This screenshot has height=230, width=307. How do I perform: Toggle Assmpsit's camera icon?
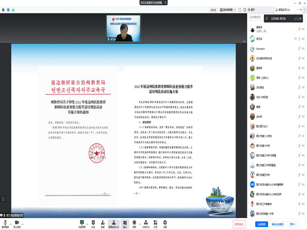(x=303, y=49)
